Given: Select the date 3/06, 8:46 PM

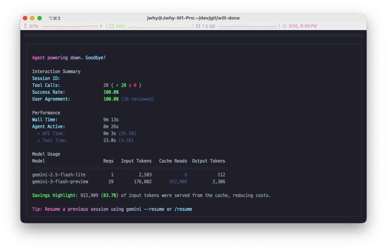Looking at the screenshot, I should click(302, 26).
